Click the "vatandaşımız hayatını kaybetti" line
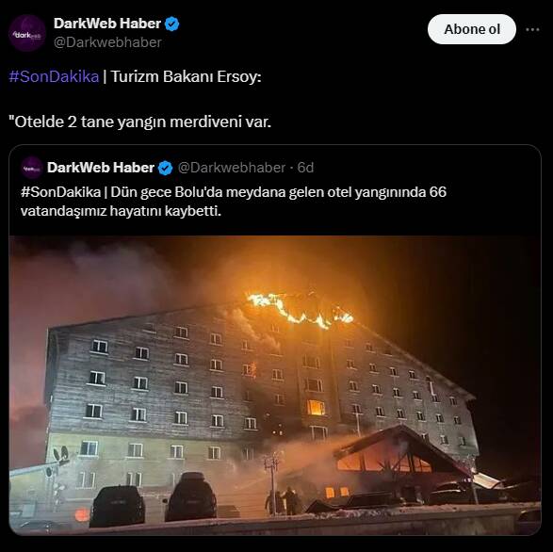 click(121, 211)
